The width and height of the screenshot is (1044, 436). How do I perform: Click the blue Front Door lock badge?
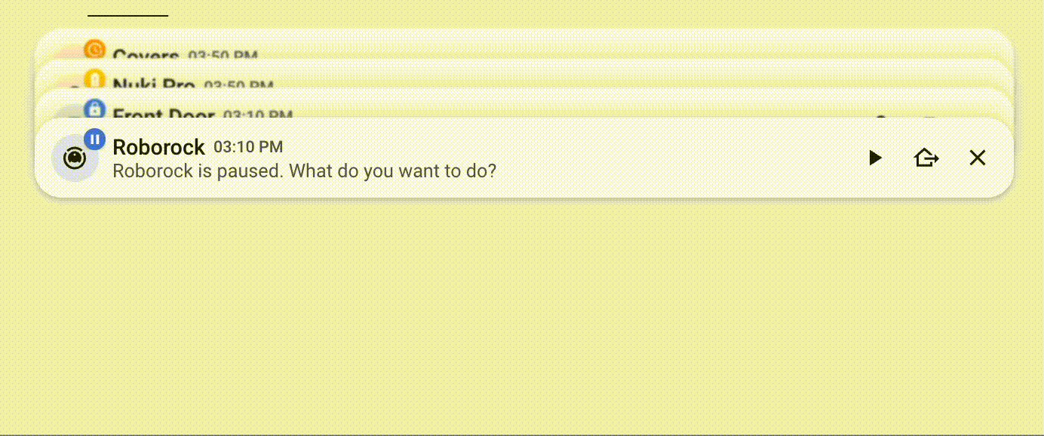click(95, 109)
